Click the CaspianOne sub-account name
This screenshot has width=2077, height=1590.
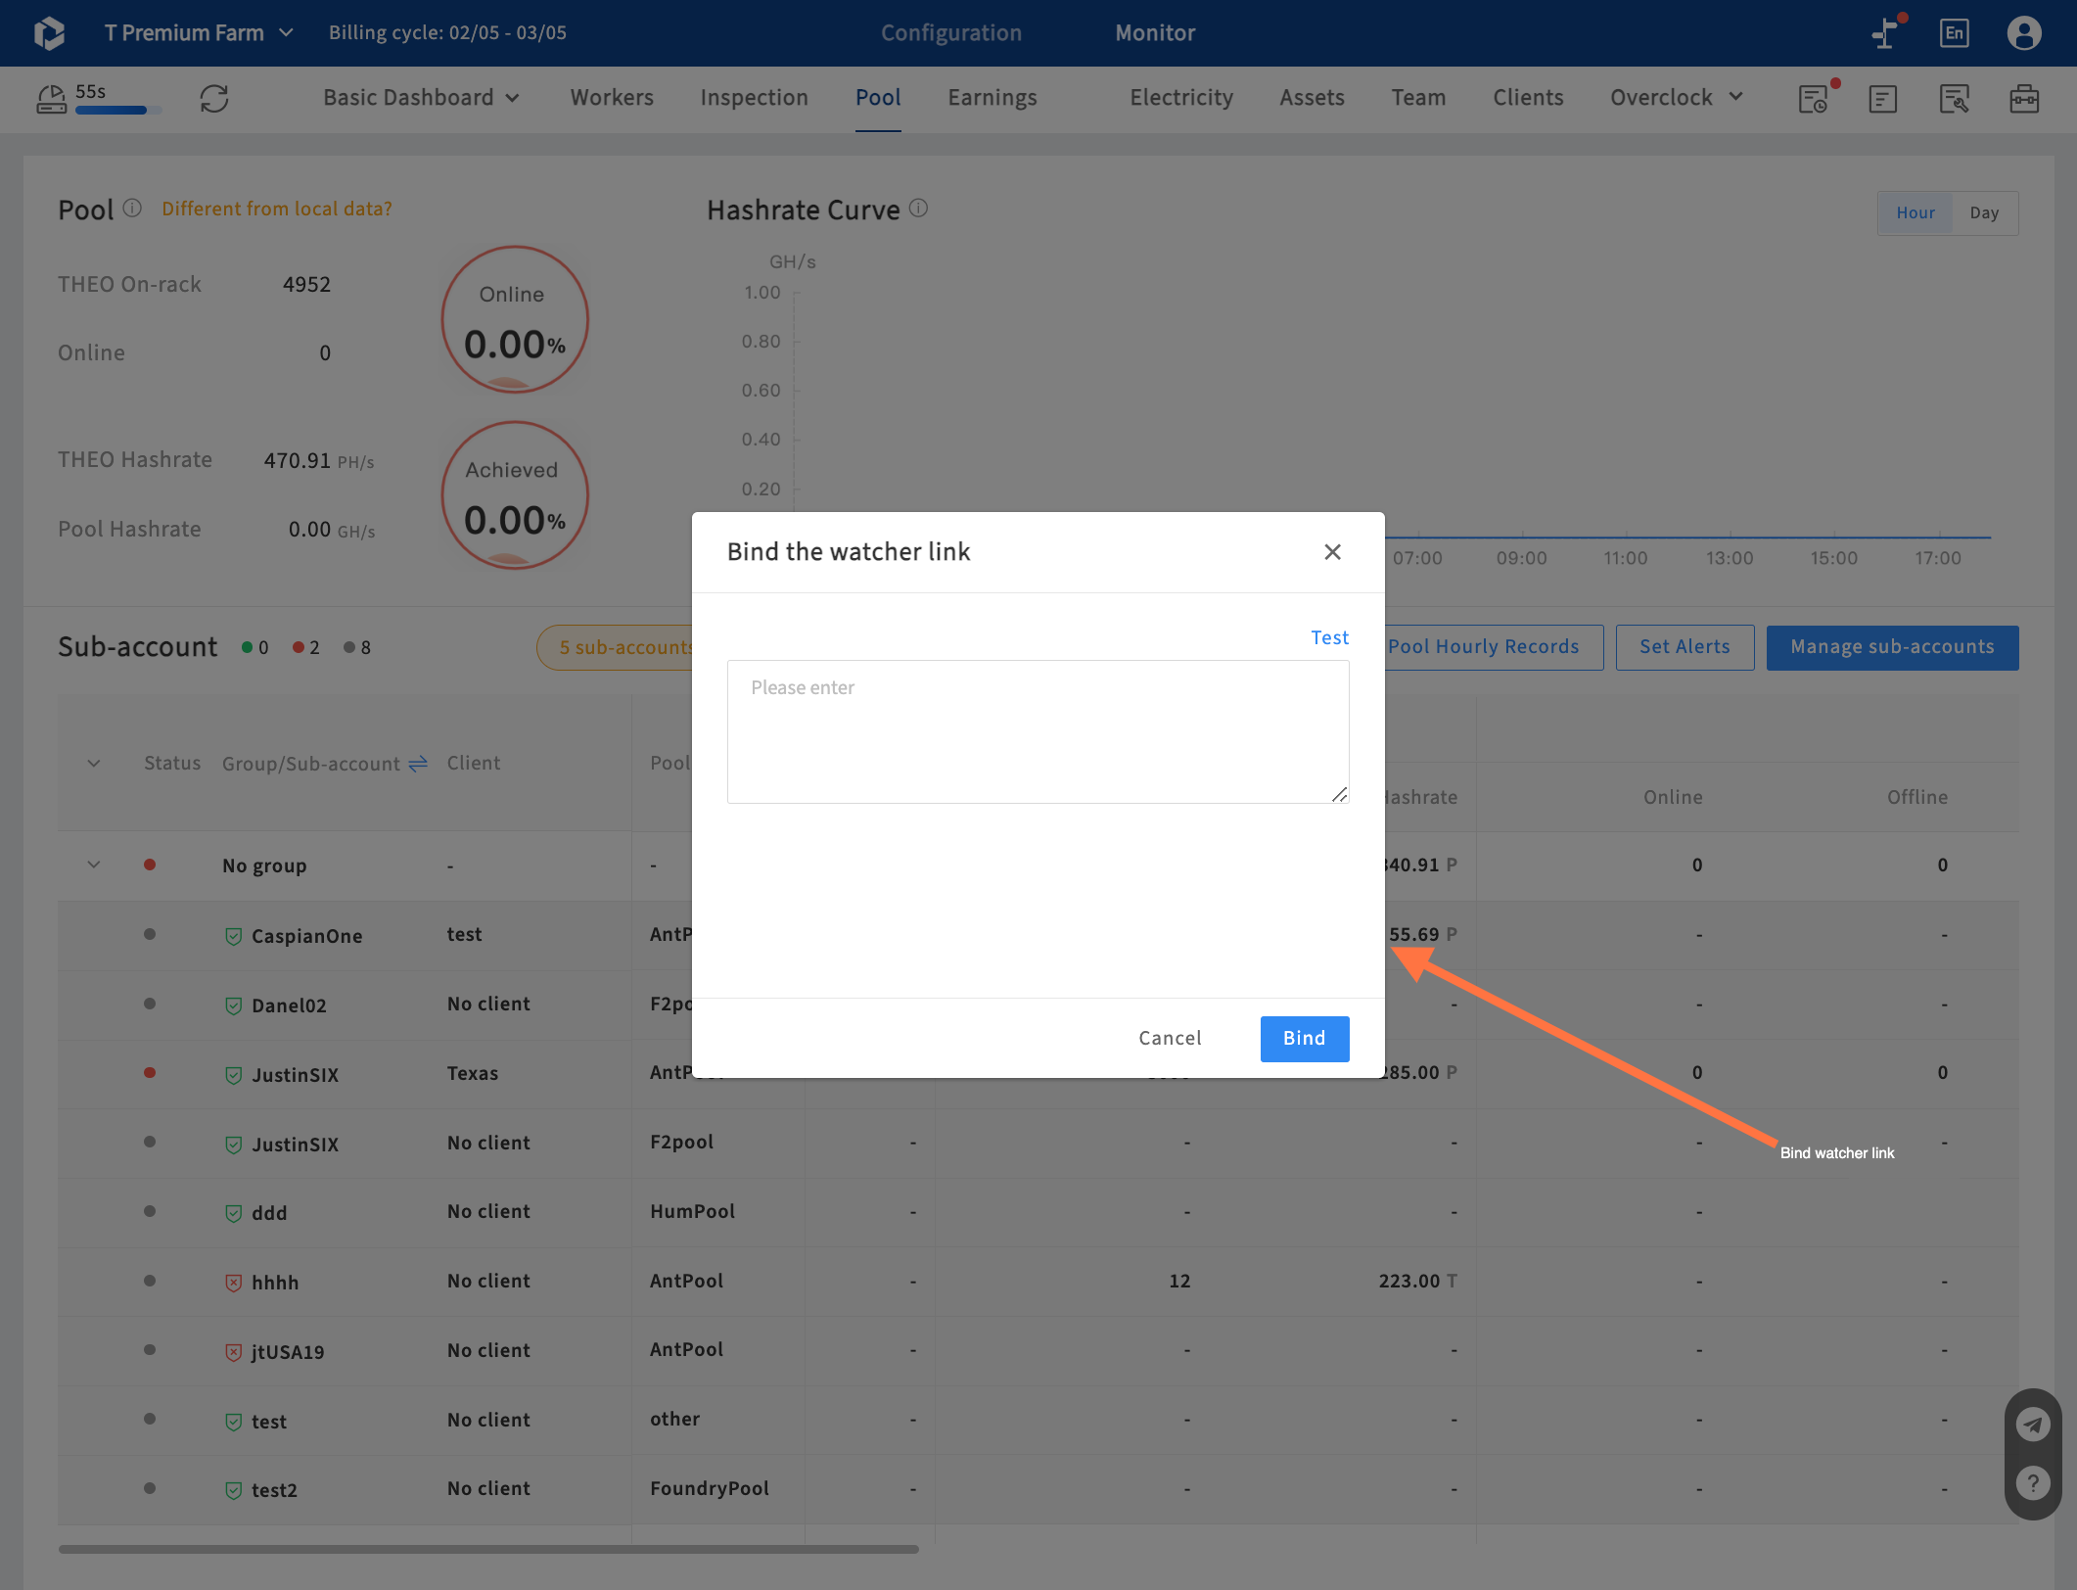(x=306, y=936)
